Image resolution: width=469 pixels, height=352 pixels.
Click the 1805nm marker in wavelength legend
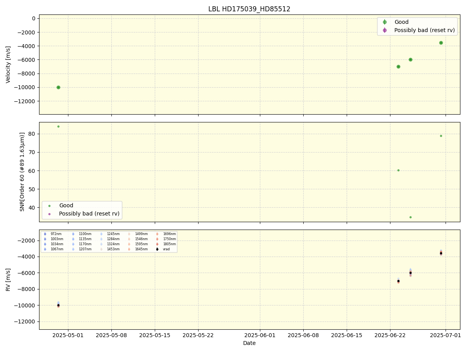157,244
